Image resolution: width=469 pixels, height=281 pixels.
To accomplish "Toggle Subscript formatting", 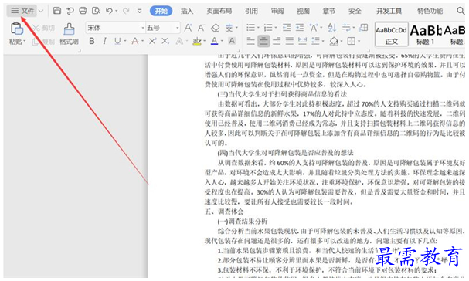I will point(165,41).
